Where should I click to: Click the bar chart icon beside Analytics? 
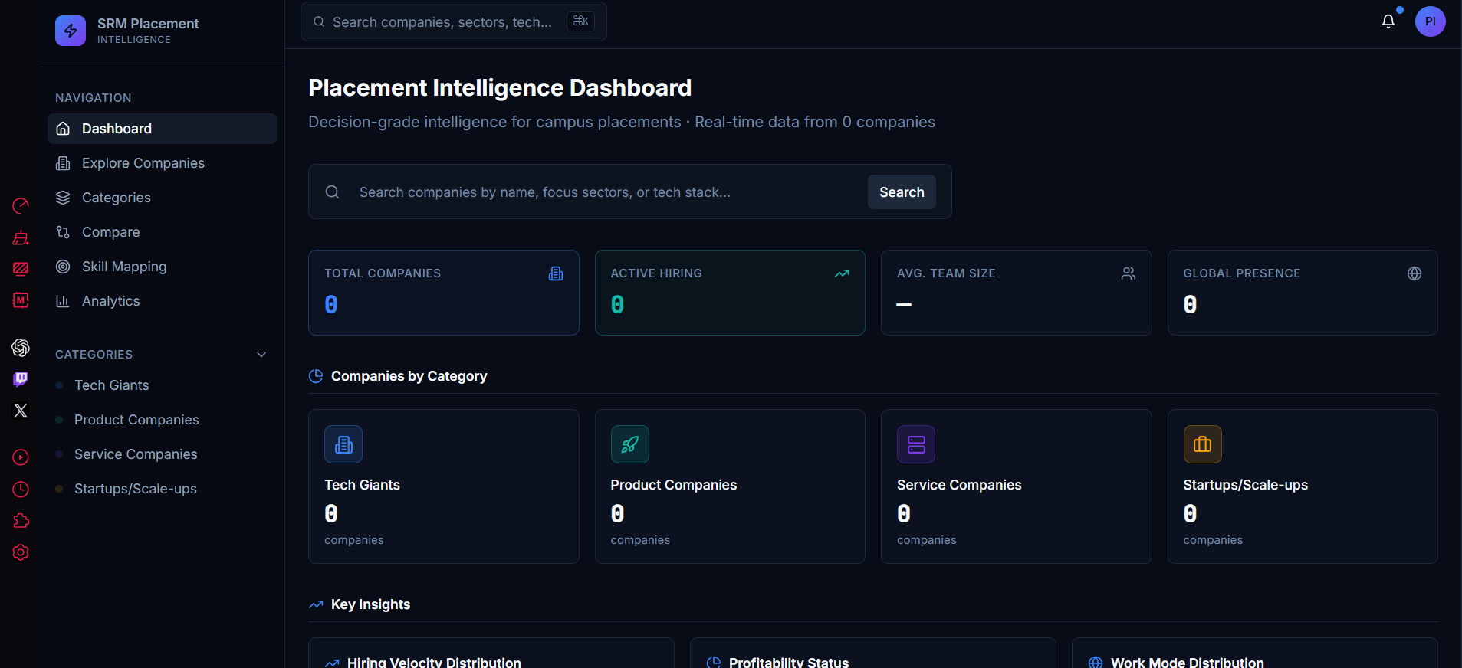click(64, 301)
